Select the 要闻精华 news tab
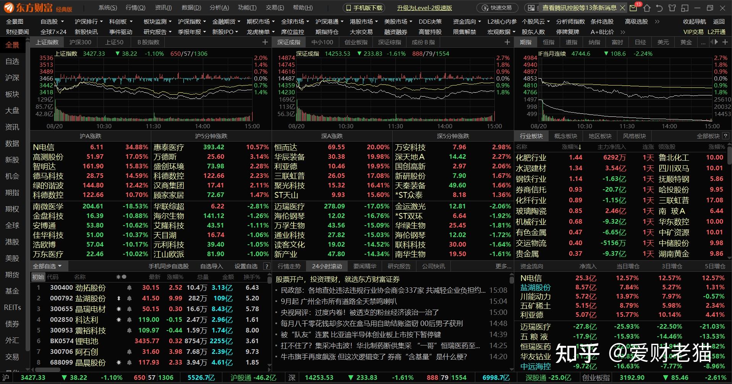Screen dimensions: 732x384 point(364,266)
